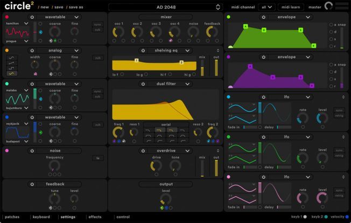Click the mixer feedback knob
The width and height of the screenshot is (351, 223).
click(212, 32)
